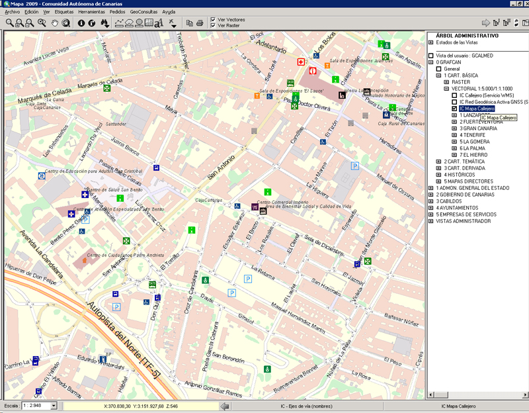
Task: Open the Escala scale dropdown
Action: click(x=54, y=406)
